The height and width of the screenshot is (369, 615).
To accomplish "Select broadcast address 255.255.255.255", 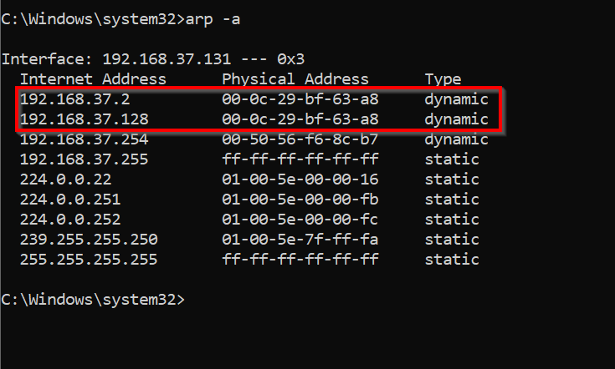I will (89, 259).
